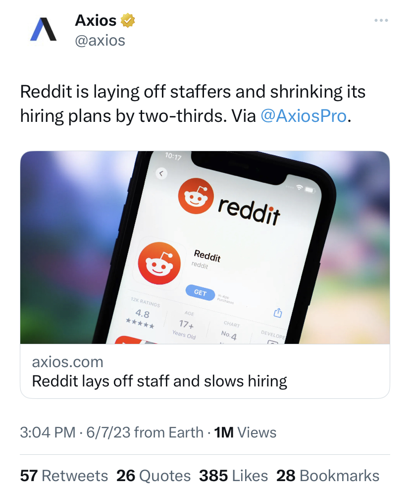
Task: Open 'Reddit lays off staff' headline
Action: coord(159,382)
